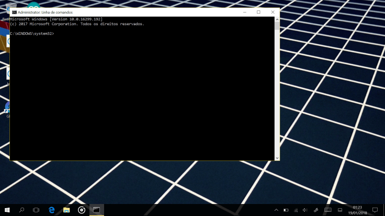385x216 pixels.
Task: Open the speaker volume control
Action: click(x=306, y=210)
